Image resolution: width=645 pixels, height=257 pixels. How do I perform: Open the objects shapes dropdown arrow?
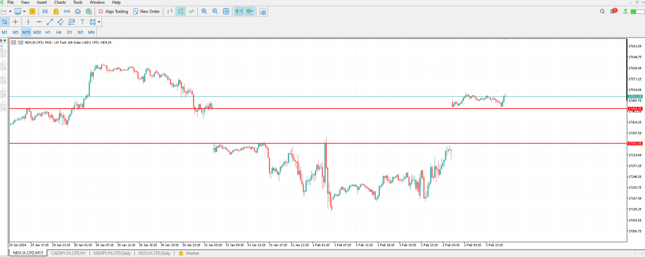99,22
